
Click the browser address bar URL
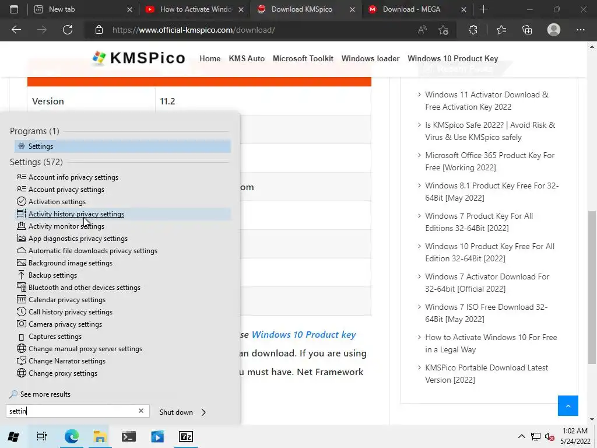tap(194, 30)
